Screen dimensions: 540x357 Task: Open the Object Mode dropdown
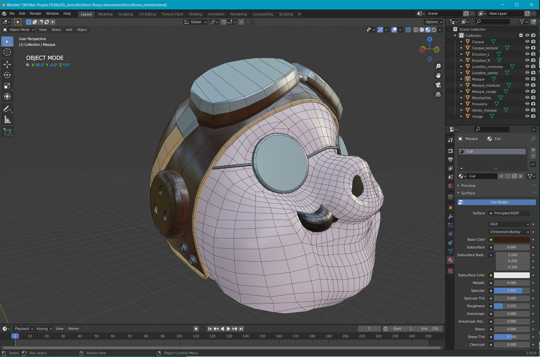(x=18, y=30)
